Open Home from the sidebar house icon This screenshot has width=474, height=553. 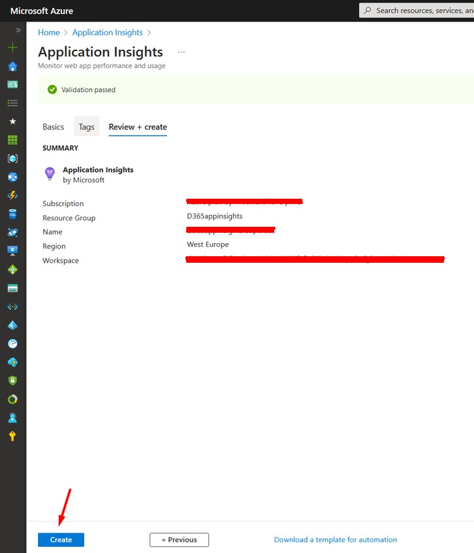[12, 66]
